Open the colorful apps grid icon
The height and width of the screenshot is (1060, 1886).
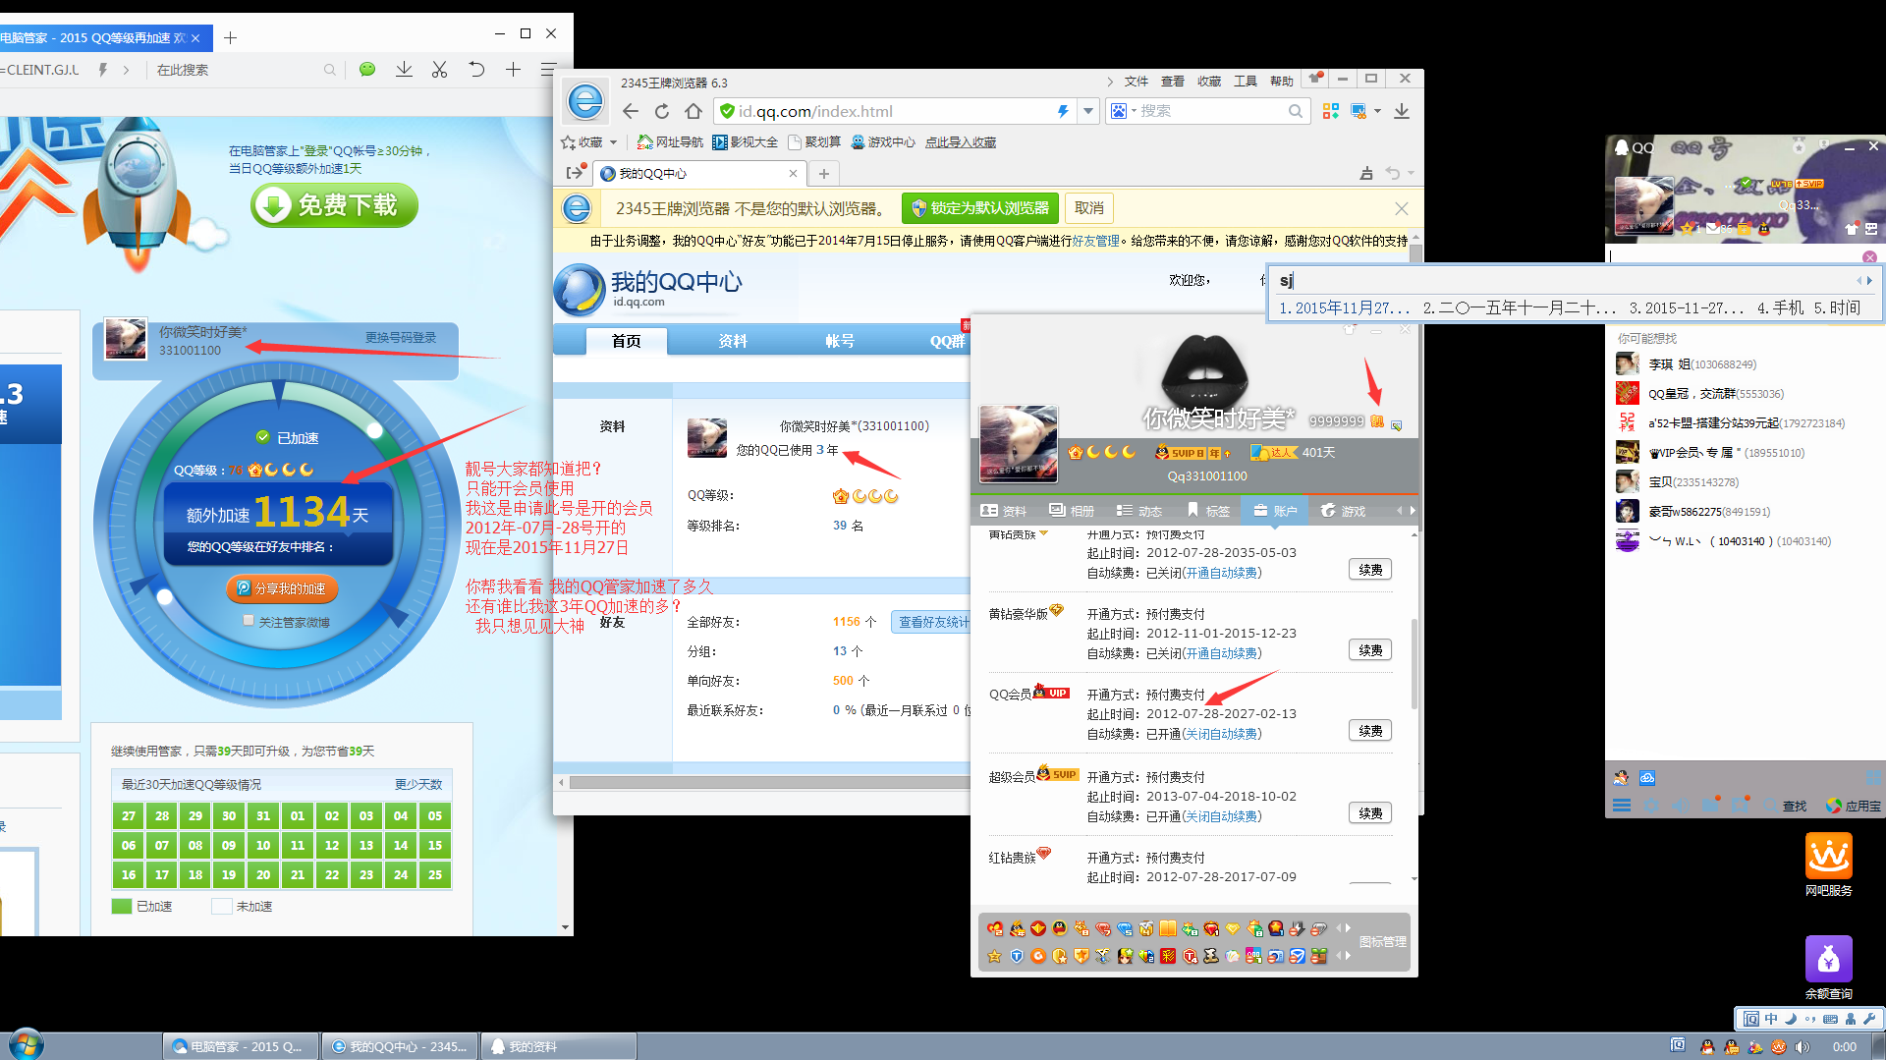coord(1331,111)
